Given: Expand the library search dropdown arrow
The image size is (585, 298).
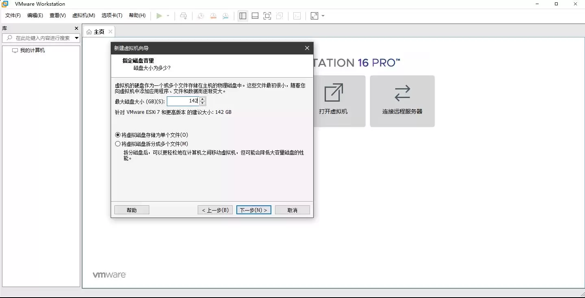Looking at the screenshot, I should pyautogui.click(x=76, y=38).
